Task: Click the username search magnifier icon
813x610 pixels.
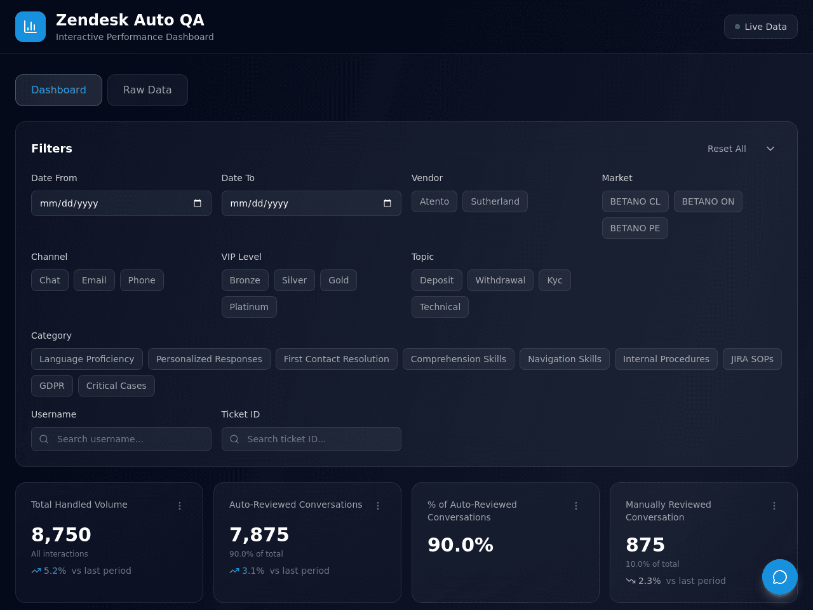Action: click(x=44, y=439)
